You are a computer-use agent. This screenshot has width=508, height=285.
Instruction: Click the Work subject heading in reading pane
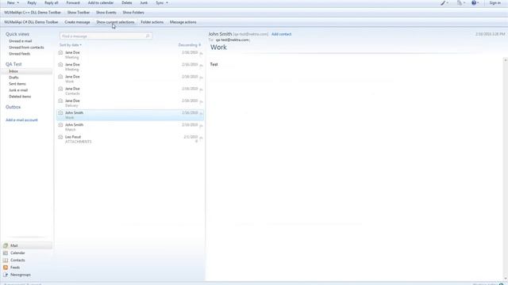click(x=218, y=47)
